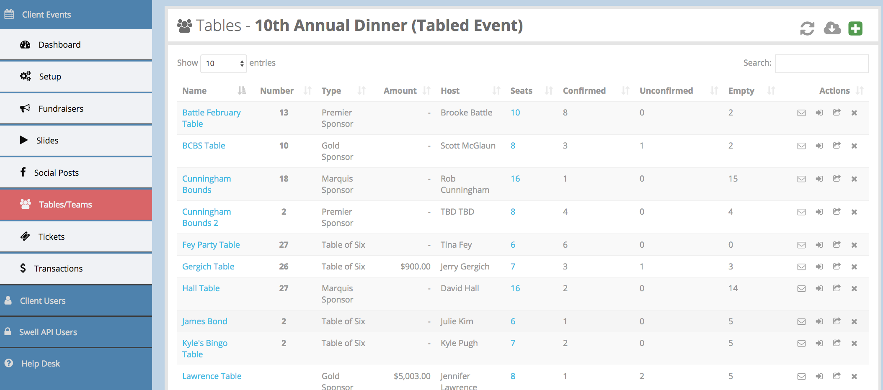Image resolution: width=883 pixels, height=390 pixels.
Task: Open the Show entries dropdown
Action: click(x=223, y=64)
